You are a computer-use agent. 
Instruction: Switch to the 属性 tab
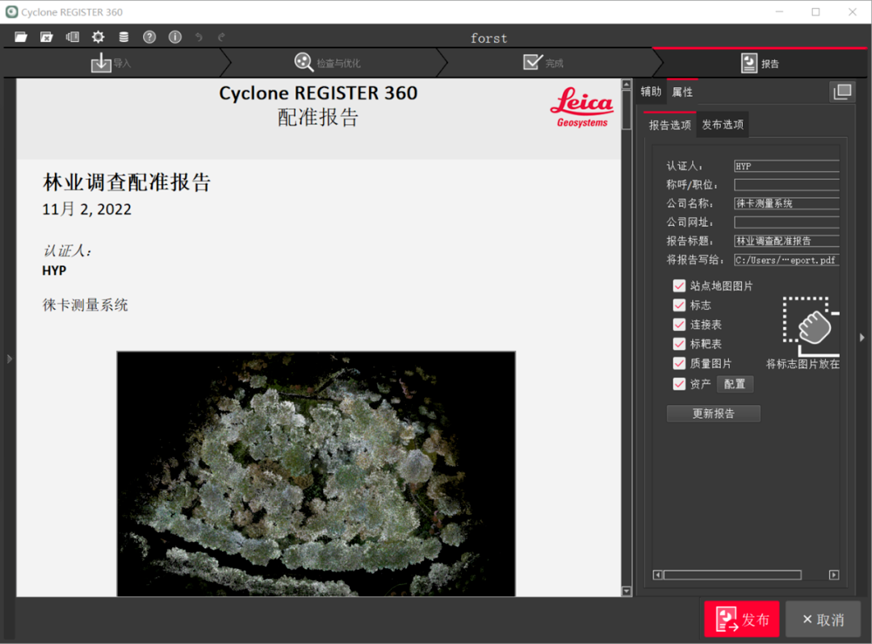(x=682, y=92)
